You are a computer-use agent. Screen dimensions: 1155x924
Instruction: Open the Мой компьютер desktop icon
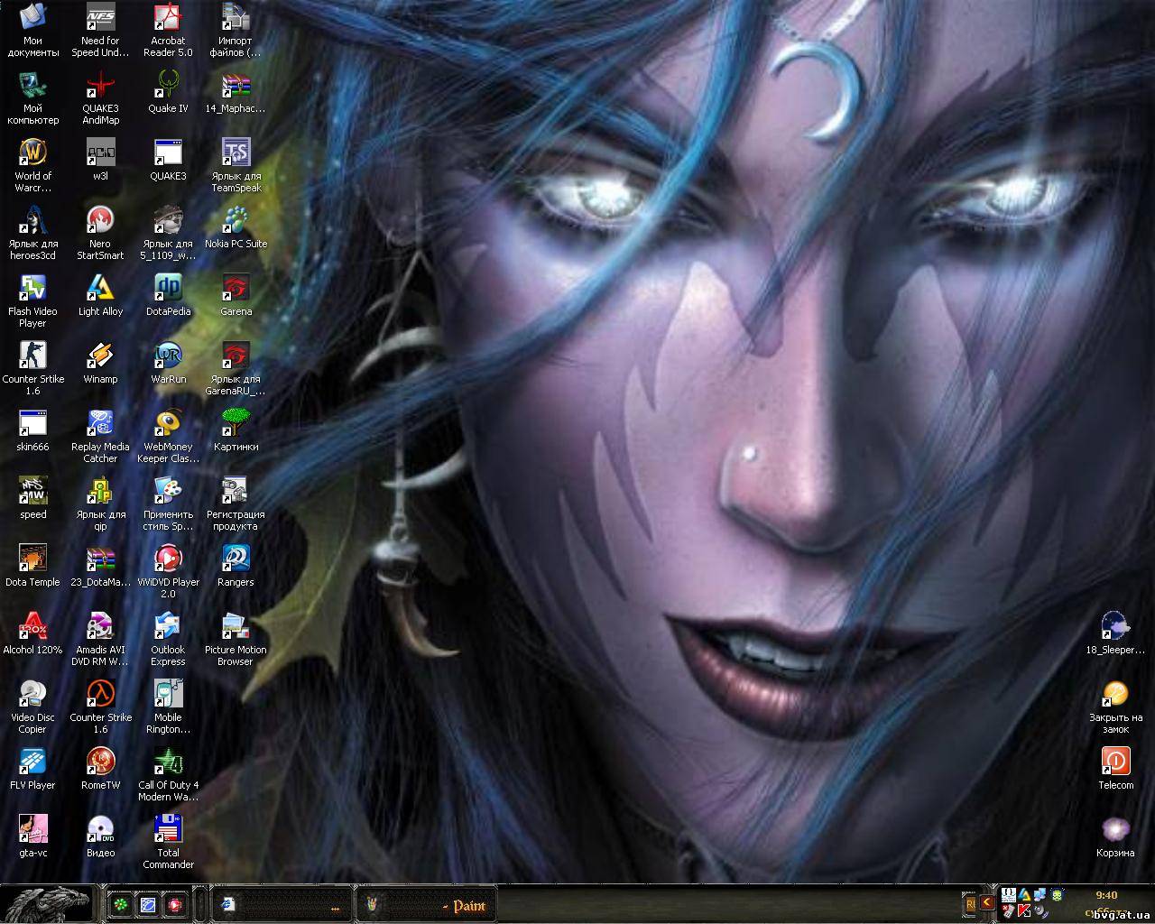(x=32, y=86)
